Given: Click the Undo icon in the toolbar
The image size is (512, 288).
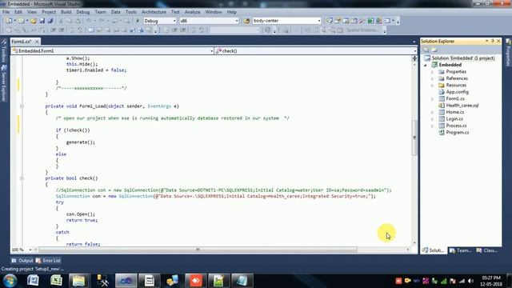Looking at the screenshot, I should (x=89, y=21).
